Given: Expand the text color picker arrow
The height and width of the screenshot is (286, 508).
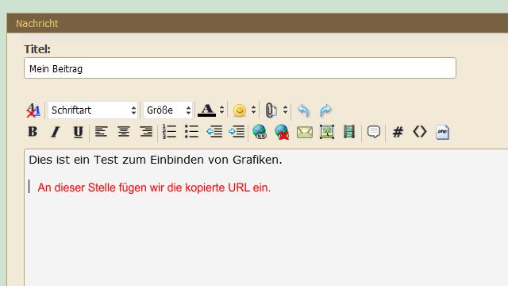Looking at the screenshot, I should [x=222, y=110].
